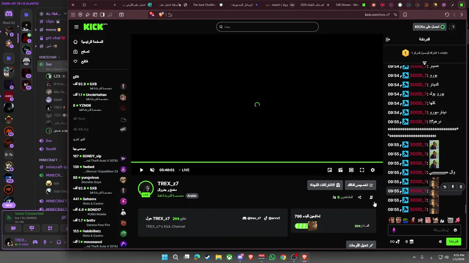Enter fullscreen video mode
The height and width of the screenshot is (263, 469).
[362, 170]
